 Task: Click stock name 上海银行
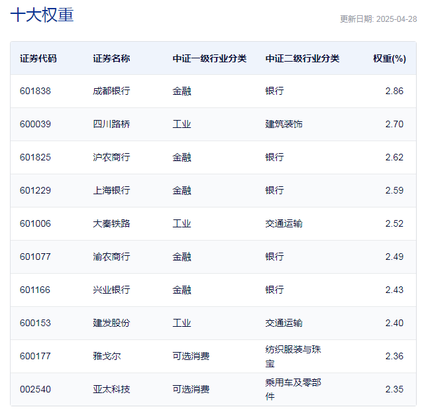click(x=111, y=190)
